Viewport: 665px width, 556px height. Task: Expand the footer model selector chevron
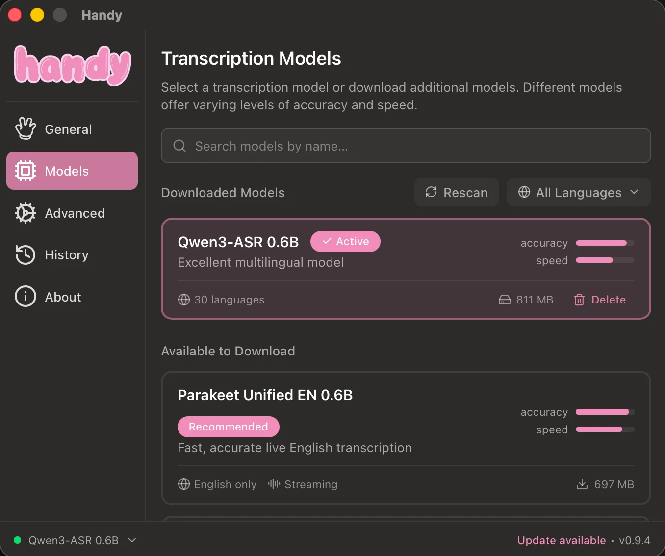[132, 540]
